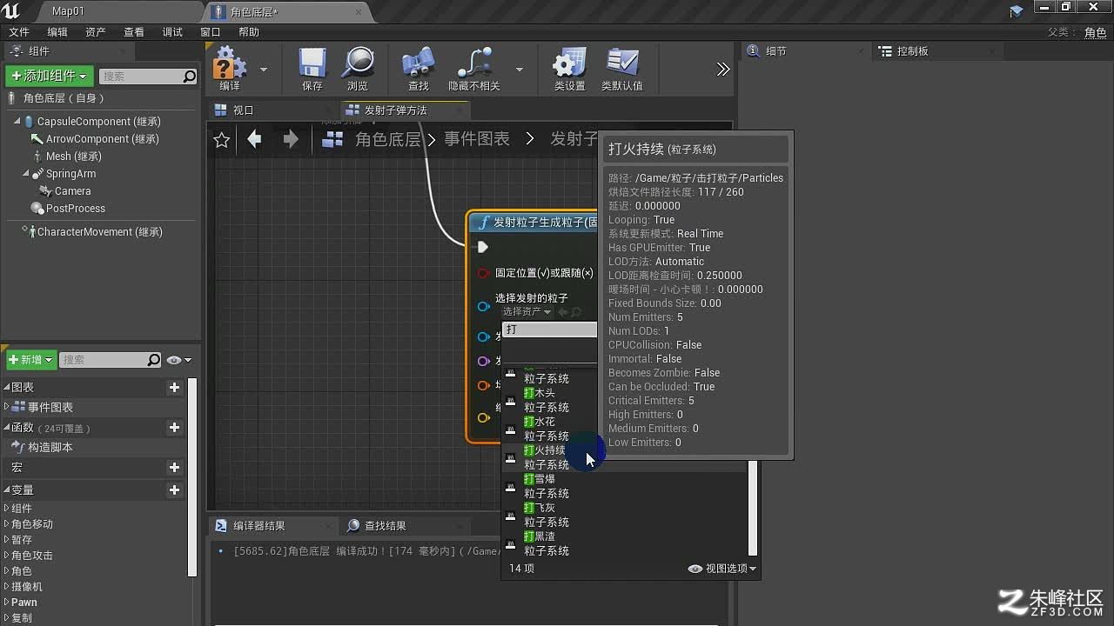
Task: Click the 选择发射的粒子 object pin
Action: (x=483, y=305)
